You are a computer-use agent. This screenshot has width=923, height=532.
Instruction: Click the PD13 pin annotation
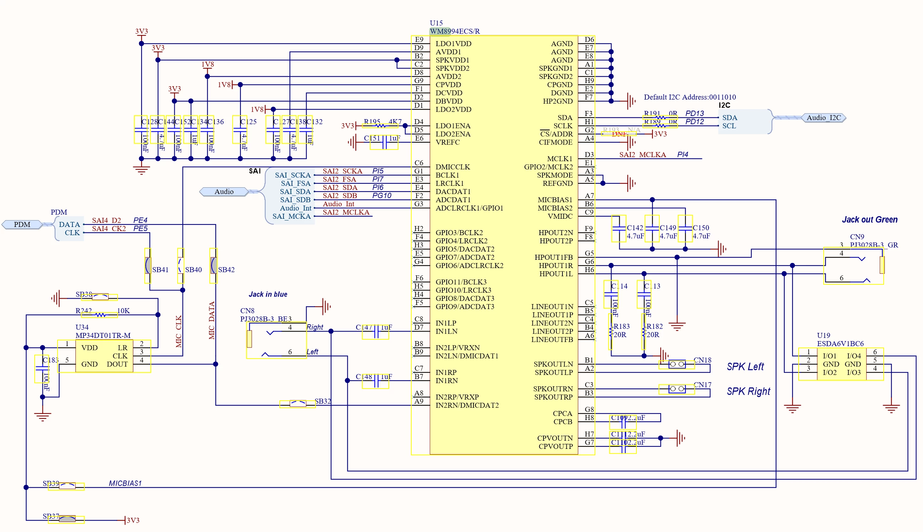[694, 113]
